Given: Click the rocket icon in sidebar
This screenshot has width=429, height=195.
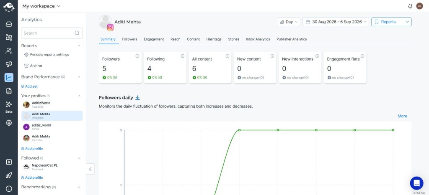Looking at the screenshot, I should click(x=9, y=175).
